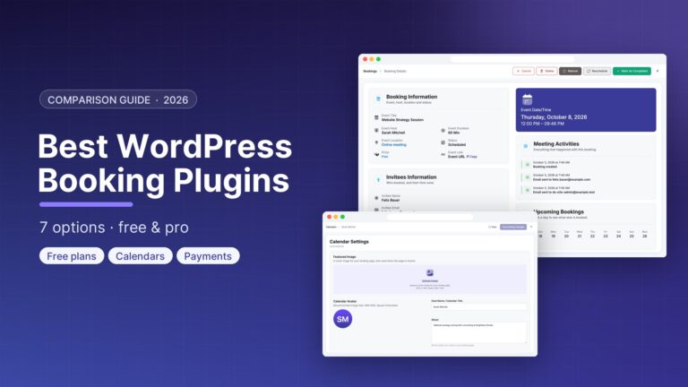Click the Event Date/Time card showing Thursday, October 8, 2026
The width and height of the screenshot is (688, 387).
pyautogui.click(x=586, y=109)
